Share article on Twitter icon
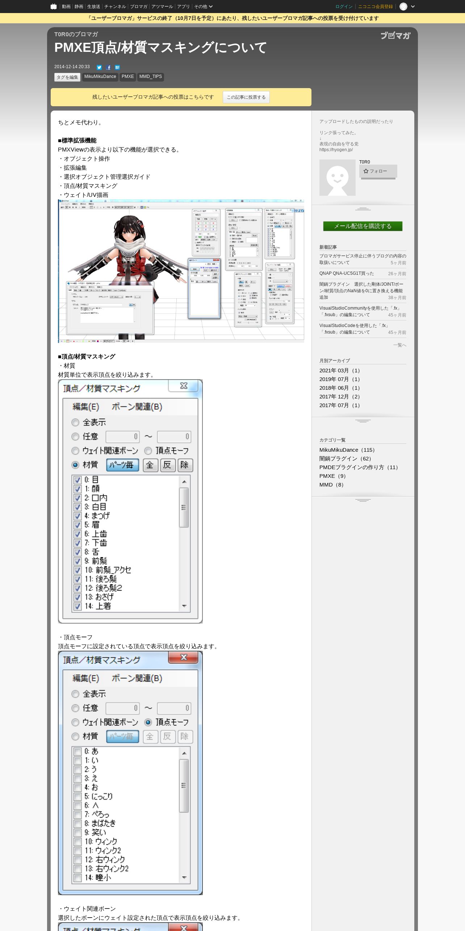Screen dimensions: 465x931 click(99, 67)
